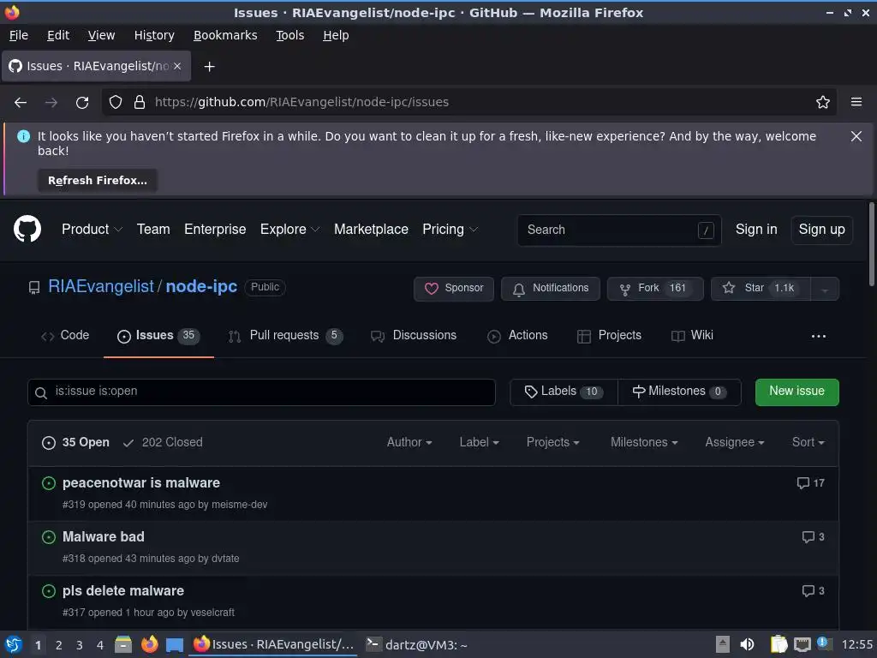Open comments on pls delete malware issue
877x658 pixels.
click(814, 591)
